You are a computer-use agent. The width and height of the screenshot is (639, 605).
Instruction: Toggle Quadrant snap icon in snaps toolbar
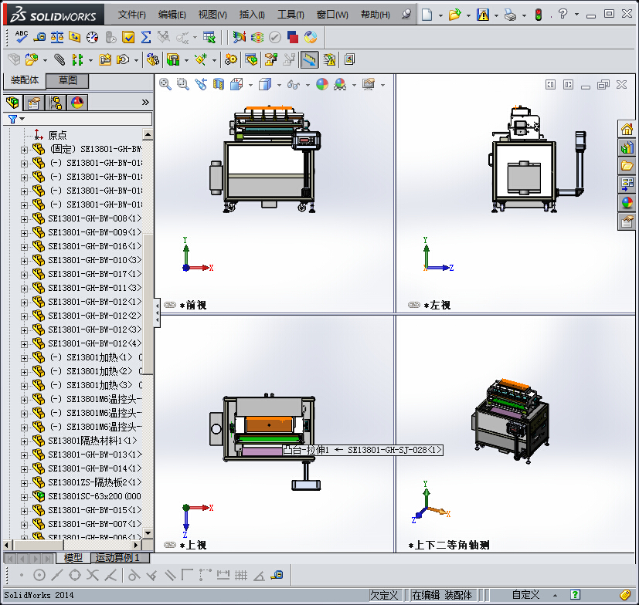point(75,575)
